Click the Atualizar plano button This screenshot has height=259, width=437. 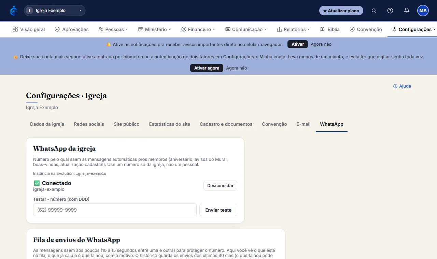pos(341,11)
